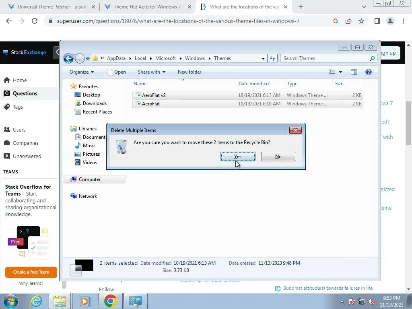Create a New folder
Screen dimensions: 412x309
click(x=190, y=72)
